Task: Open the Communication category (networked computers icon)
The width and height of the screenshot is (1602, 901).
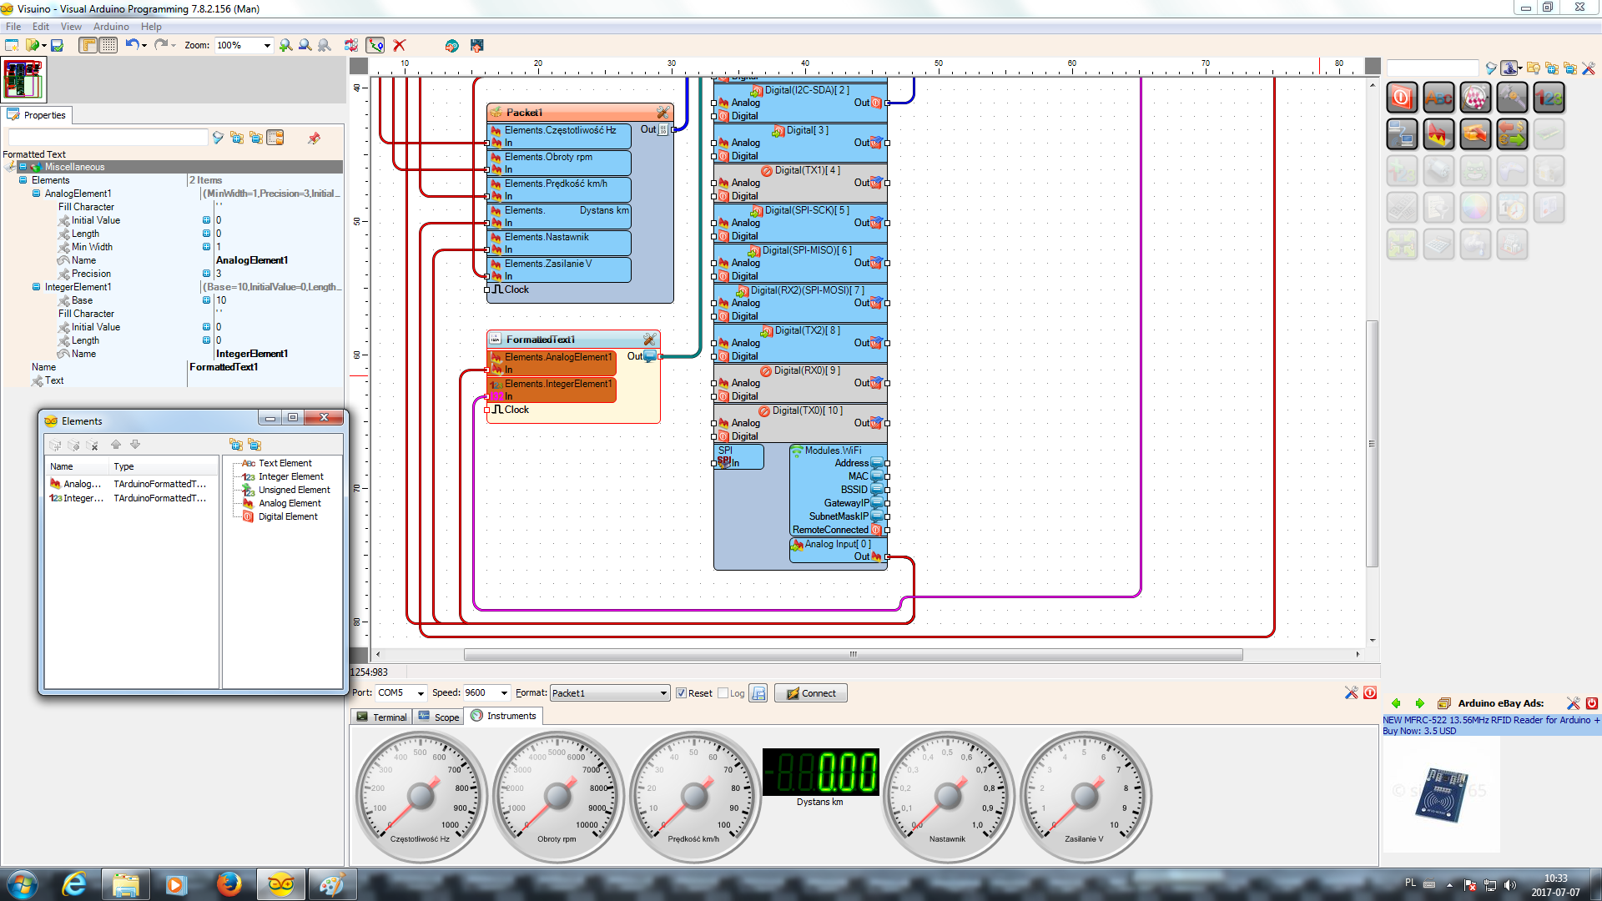Action: [1402, 134]
